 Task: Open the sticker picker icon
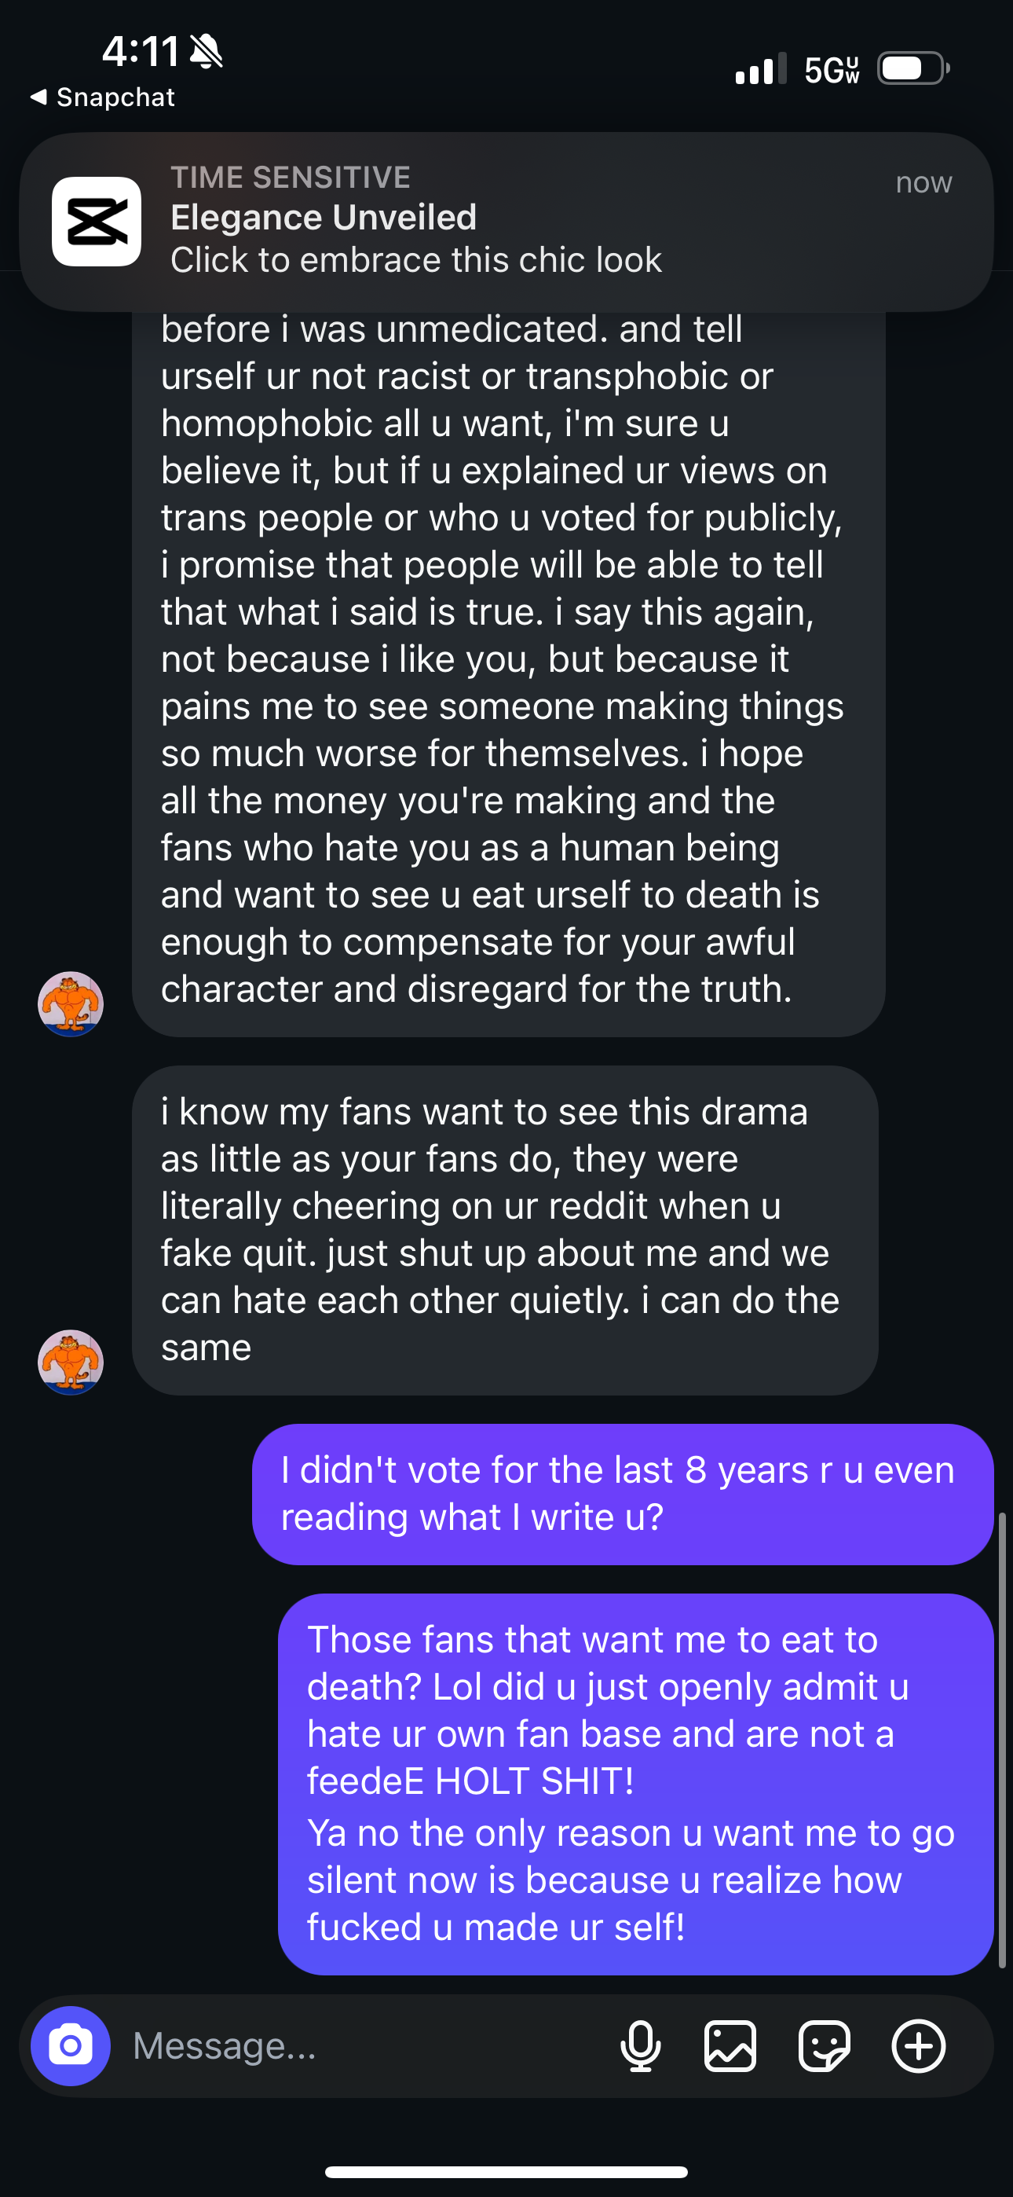pyautogui.click(x=824, y=2046)
